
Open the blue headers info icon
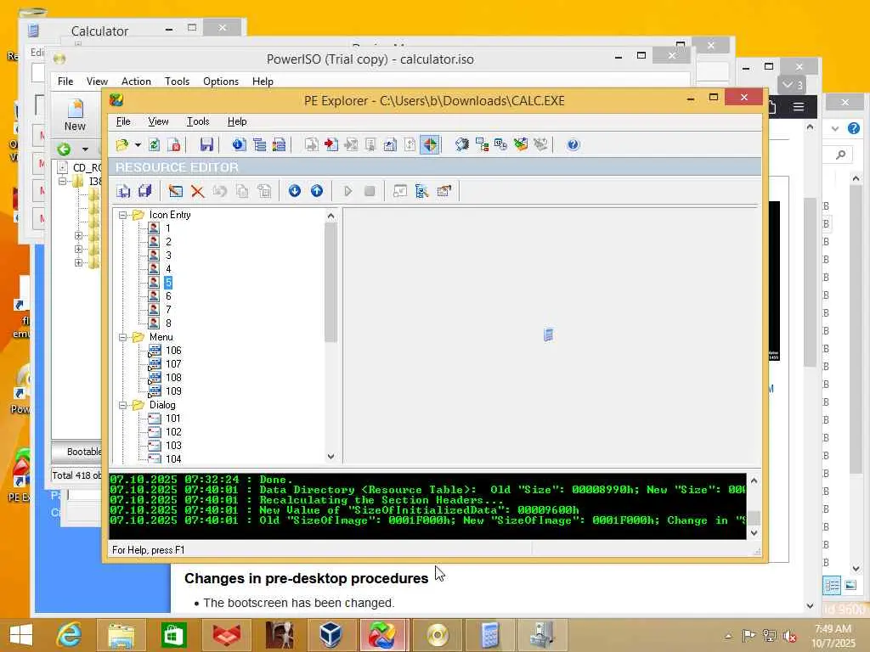click(x=239, y=145)
